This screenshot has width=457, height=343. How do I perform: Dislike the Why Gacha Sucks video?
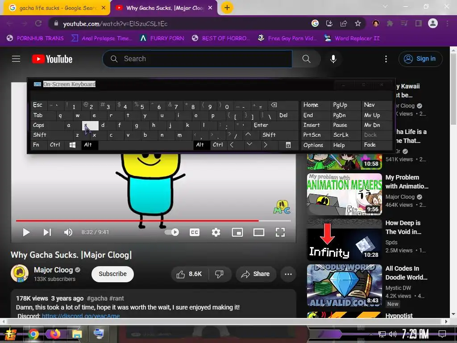(x=219, y=274)
